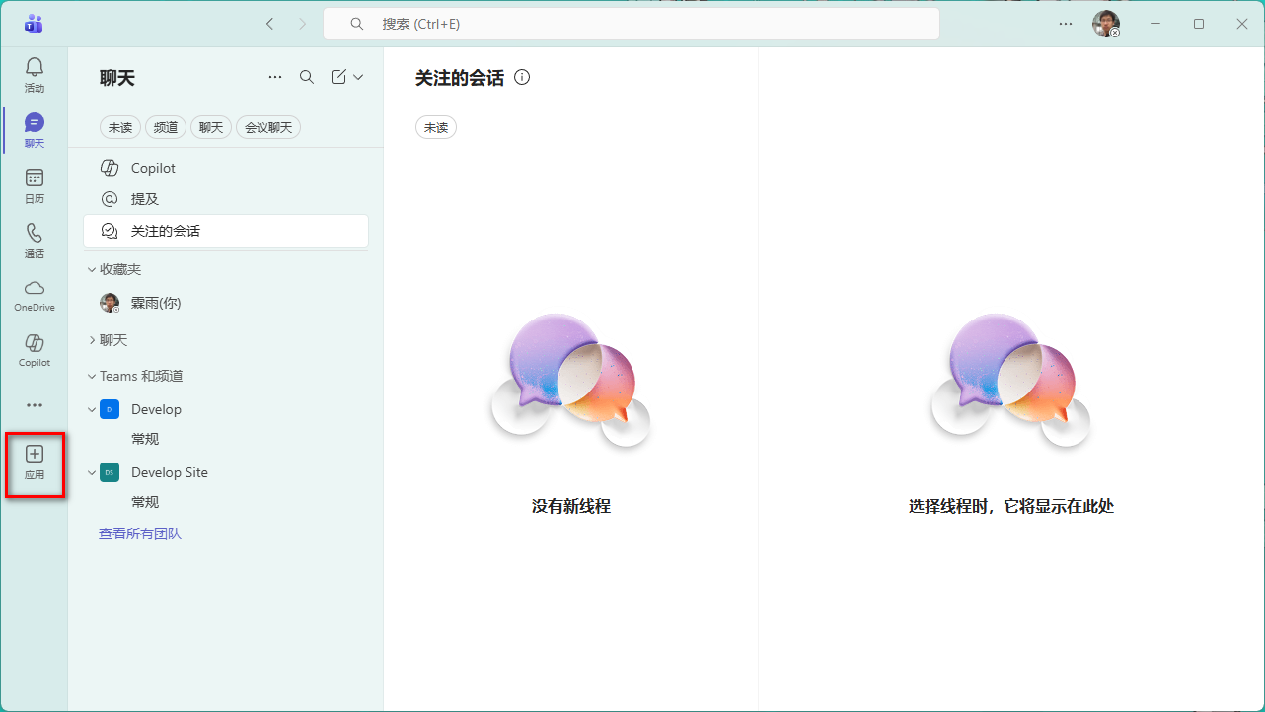
Task: Open the profile avatar menu
Action: 1106,24
